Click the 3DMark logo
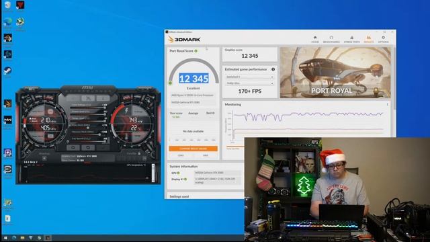Screen dimensions: 430x242 coord(184,40)
